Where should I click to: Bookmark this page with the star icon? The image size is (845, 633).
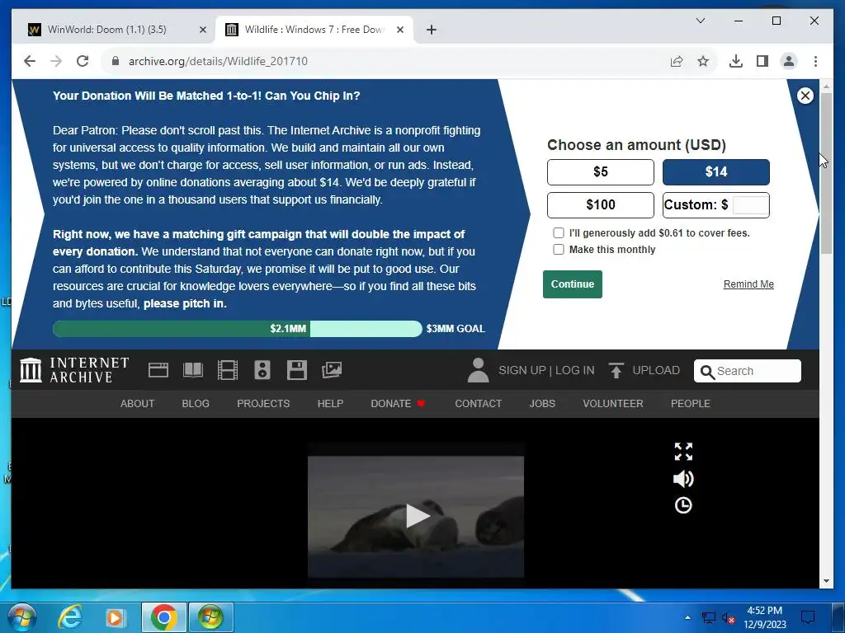[x=703, y=61]
